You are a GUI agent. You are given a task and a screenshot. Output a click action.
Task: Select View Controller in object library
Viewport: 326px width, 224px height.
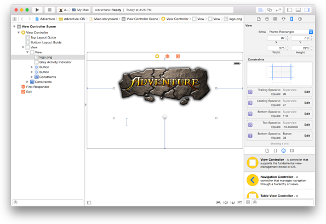[279, 163]
